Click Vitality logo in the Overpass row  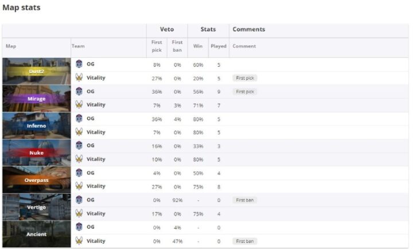[x=79, y=186]
